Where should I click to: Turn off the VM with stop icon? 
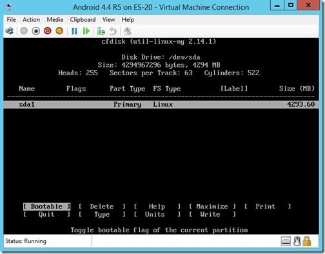36,31
